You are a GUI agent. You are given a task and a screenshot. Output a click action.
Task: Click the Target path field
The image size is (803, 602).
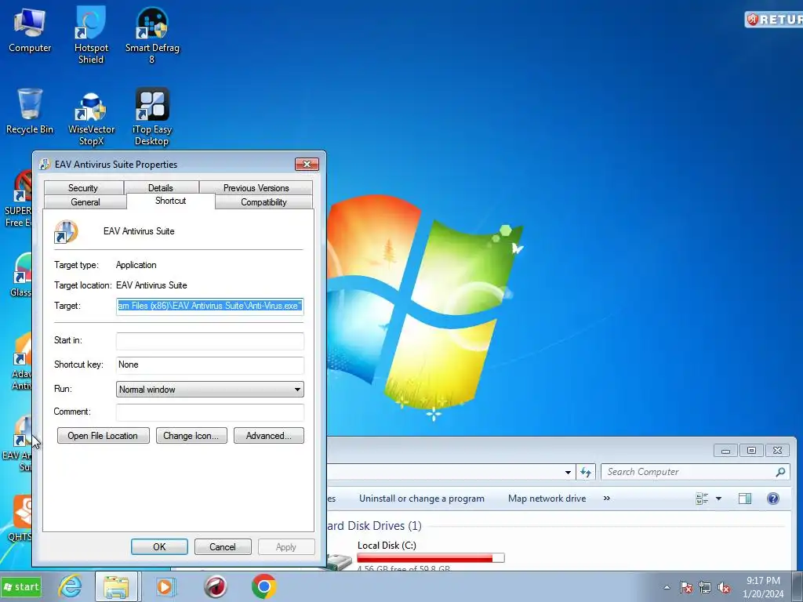[210, 306]
